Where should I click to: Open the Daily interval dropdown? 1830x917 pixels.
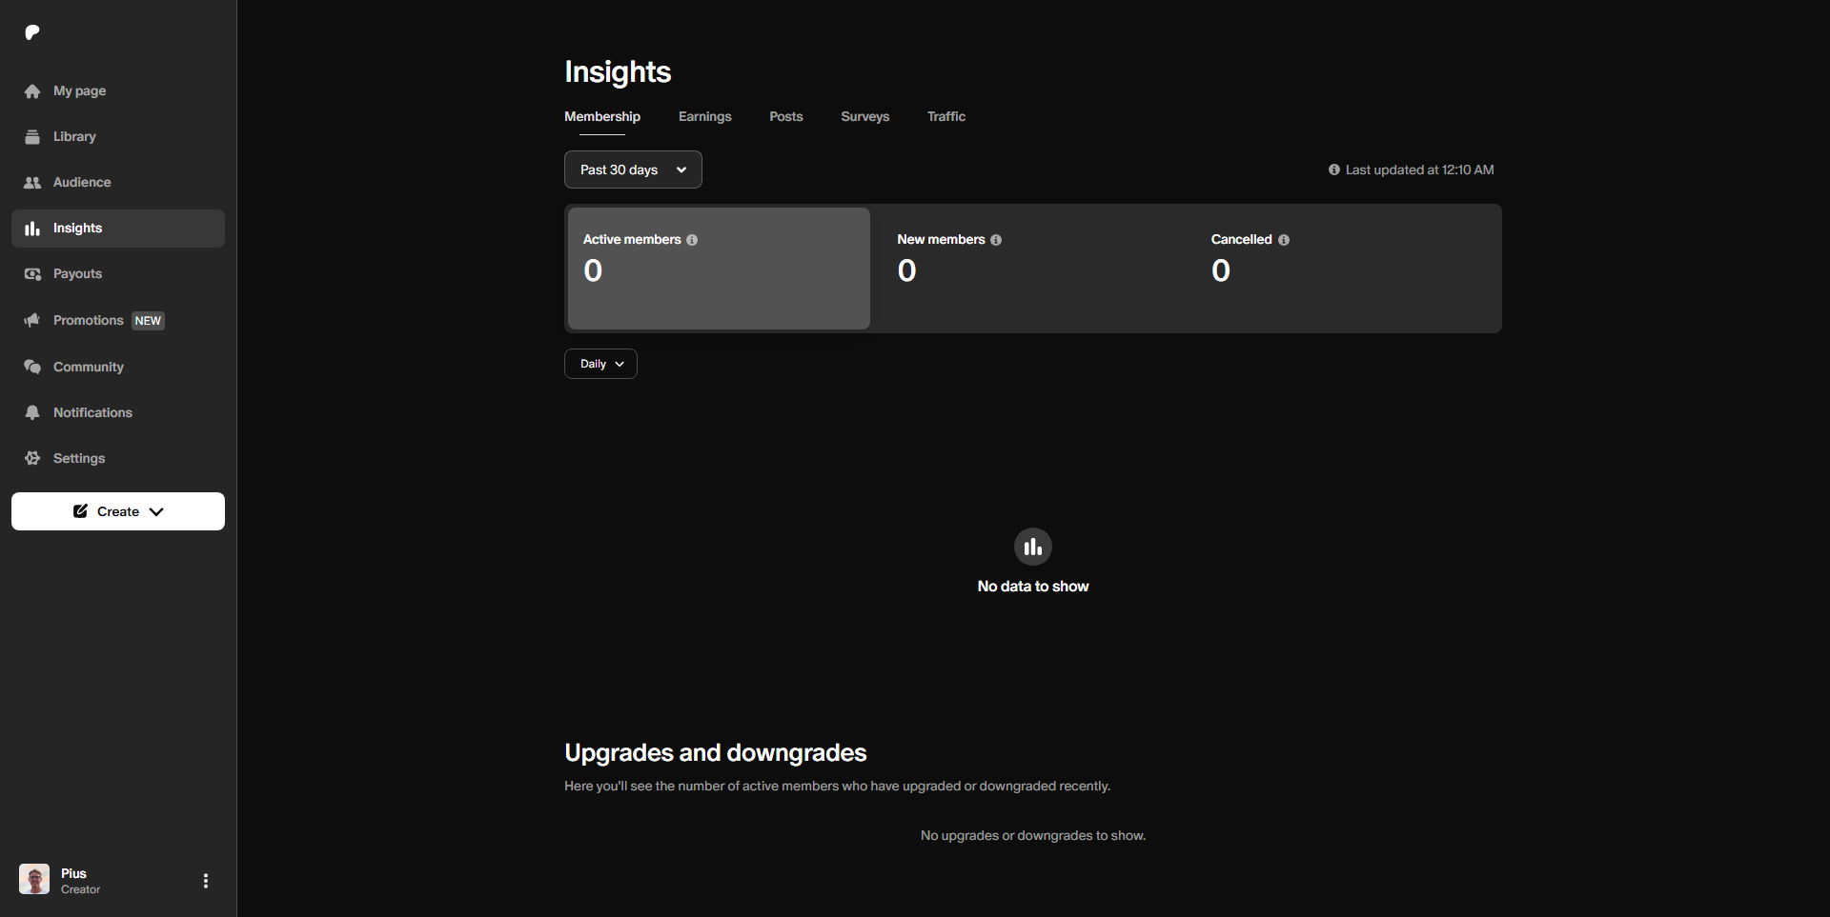click(x=600, y=364)
